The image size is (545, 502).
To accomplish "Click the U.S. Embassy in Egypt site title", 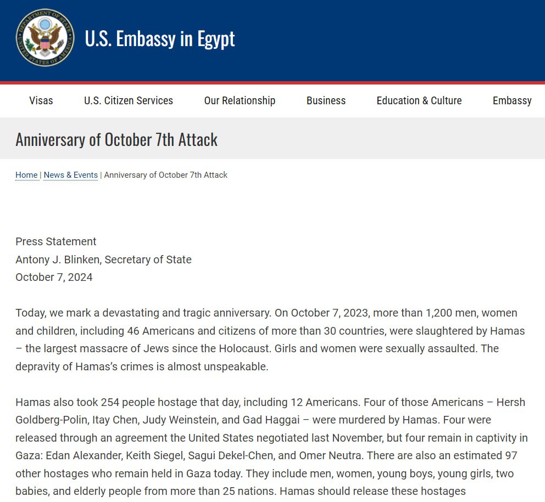I will pos(159,38).
